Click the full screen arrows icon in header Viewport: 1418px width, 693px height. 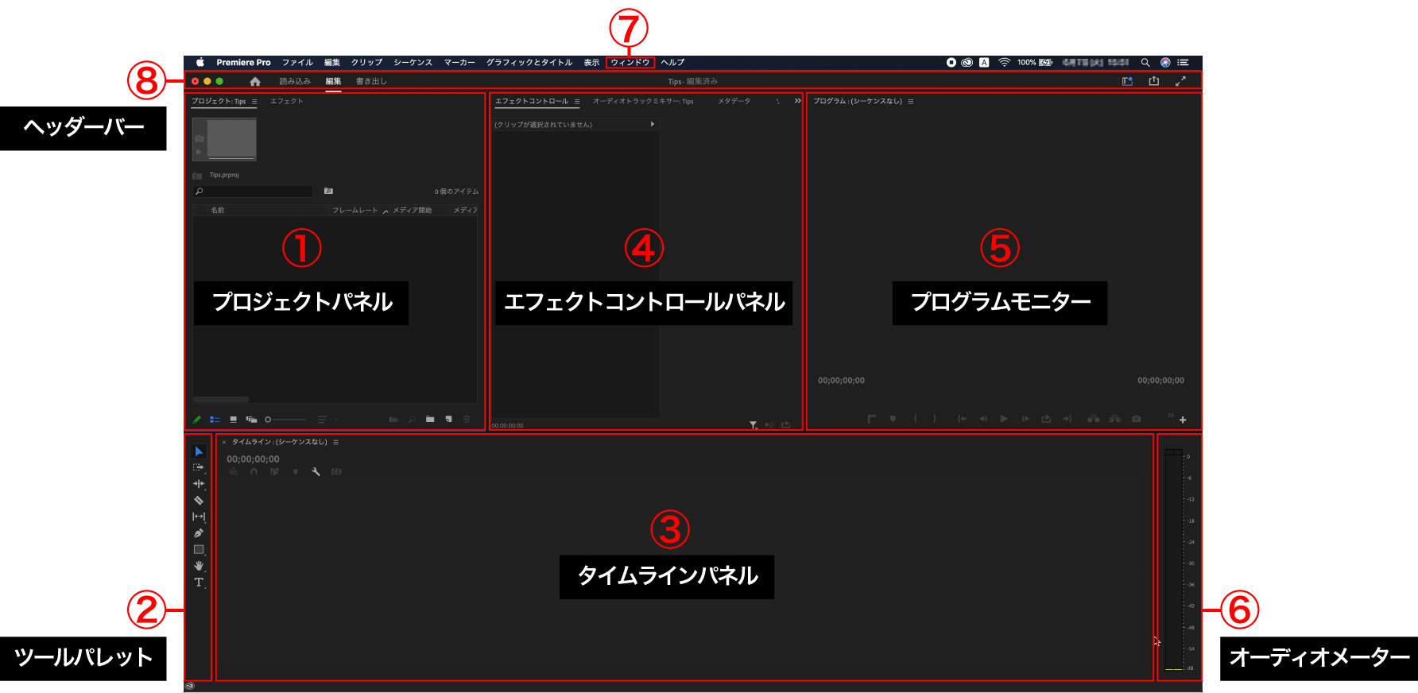[1181, 81]
